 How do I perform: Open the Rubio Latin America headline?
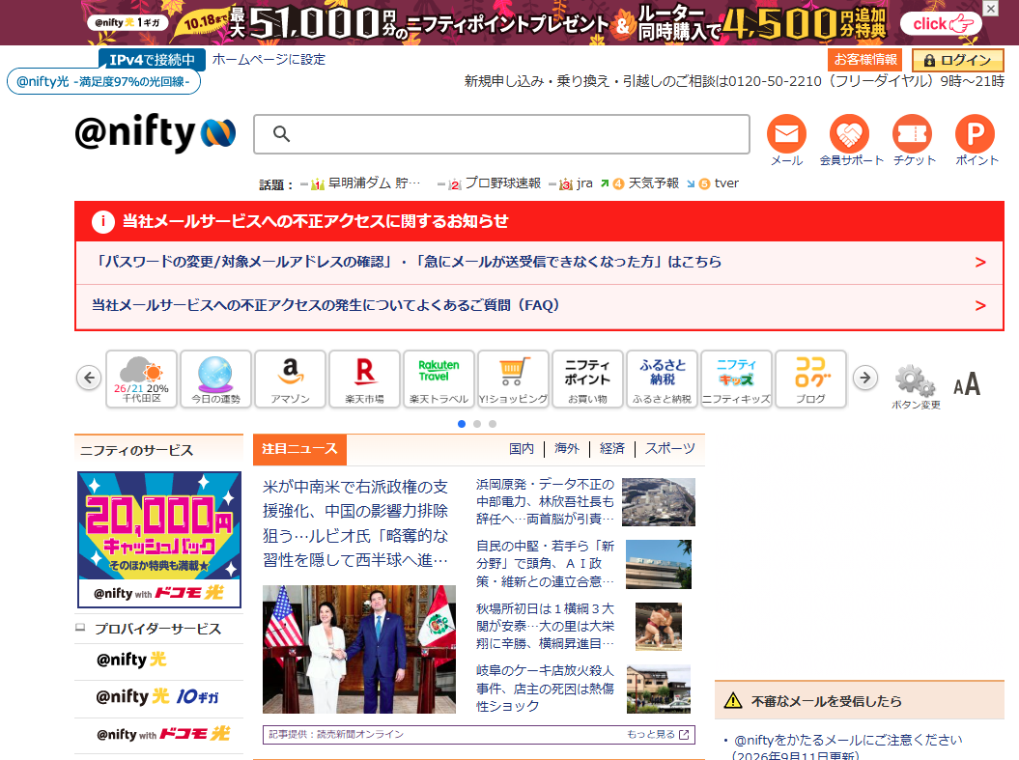pos(355,523)
